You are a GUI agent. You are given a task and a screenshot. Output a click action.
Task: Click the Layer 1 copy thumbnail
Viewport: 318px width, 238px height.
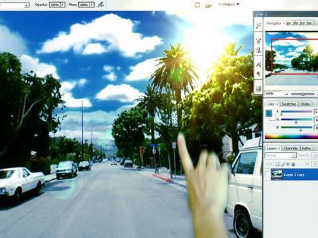[276, 175]
